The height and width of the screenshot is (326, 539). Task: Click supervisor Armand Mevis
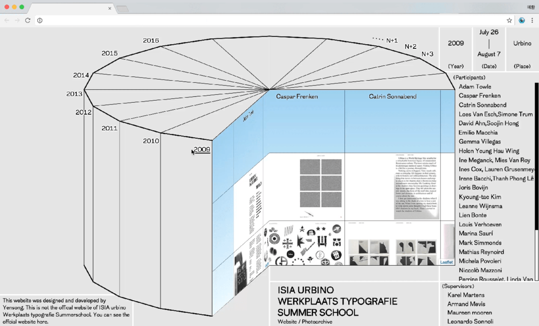466,304
